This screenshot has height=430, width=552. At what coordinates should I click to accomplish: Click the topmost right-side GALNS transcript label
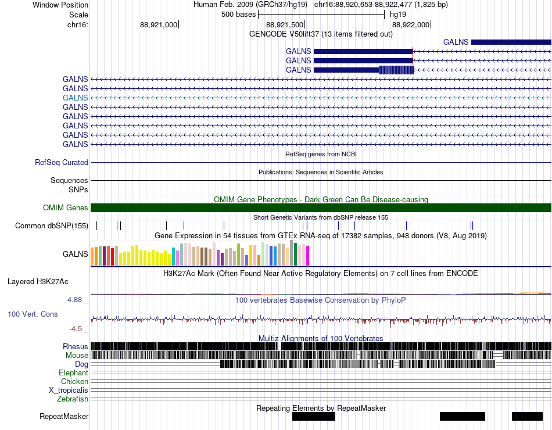click(456, 42)
